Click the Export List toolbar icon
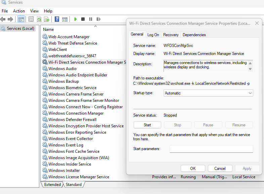Screen dimensions: 264x194 tap(47, 19)
